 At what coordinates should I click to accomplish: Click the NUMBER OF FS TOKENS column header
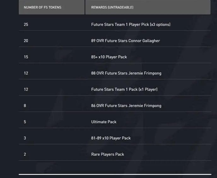(43, 7)
